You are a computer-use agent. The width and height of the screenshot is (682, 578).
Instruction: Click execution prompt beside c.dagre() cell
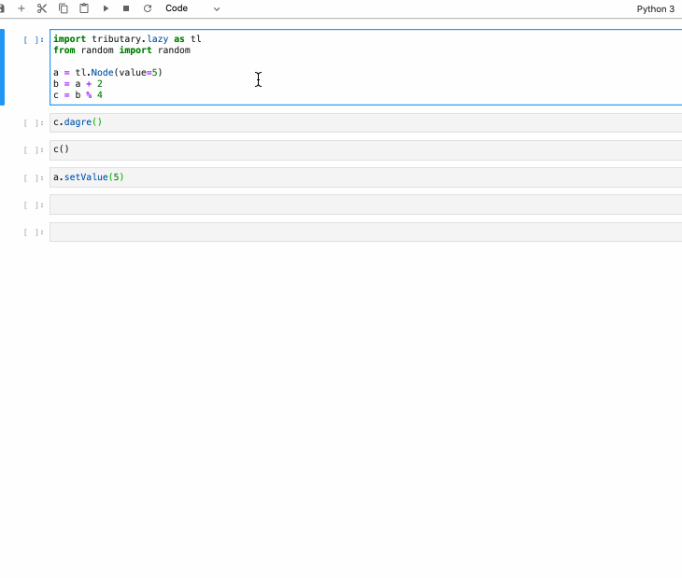(x=34, y=123)
